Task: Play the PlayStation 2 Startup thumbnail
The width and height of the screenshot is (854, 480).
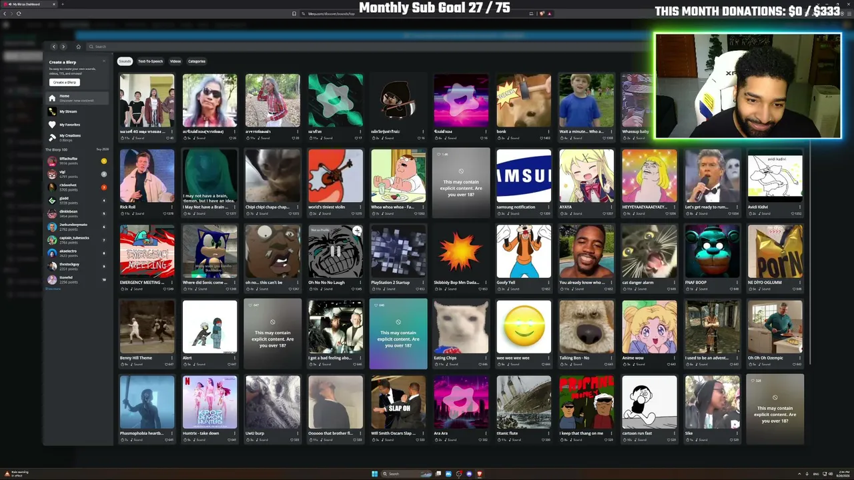Action: coord(398,251)
